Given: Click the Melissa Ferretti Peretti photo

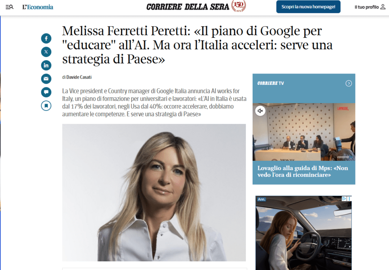Looking at the screenshot, I should [154, 193].
